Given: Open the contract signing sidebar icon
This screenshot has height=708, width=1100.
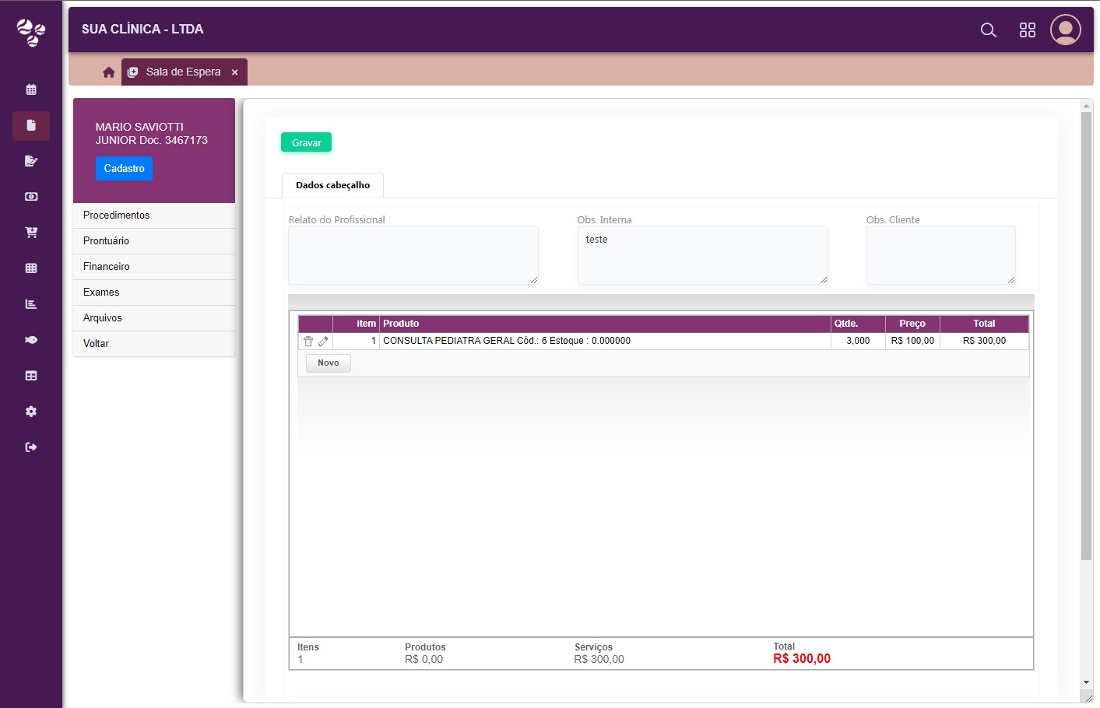Looking at the screenshot, I should [x=31, y=161].
